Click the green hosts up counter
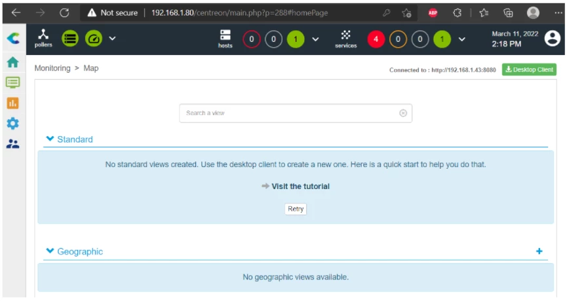The width and height of the screenshot is (567, 301). point(296,39)
